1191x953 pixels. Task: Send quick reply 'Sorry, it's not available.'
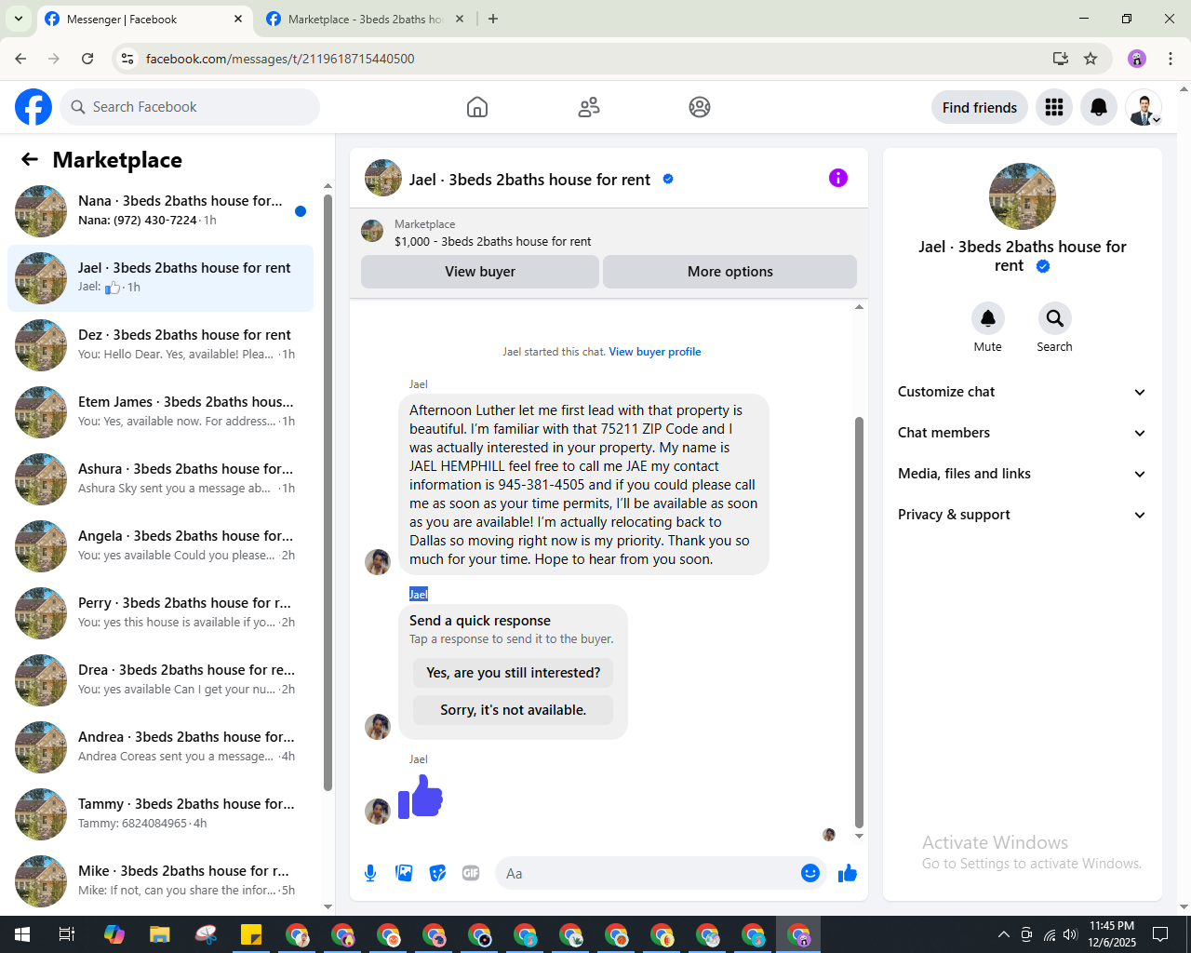514,710
